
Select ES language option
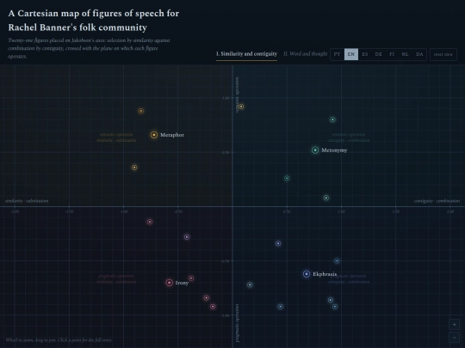pyautogui.click(x=365, y=54)
